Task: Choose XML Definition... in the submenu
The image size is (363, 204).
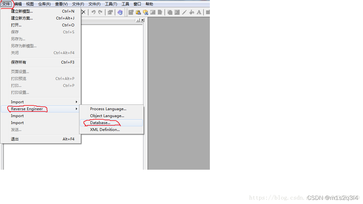Action: point(111,130)
